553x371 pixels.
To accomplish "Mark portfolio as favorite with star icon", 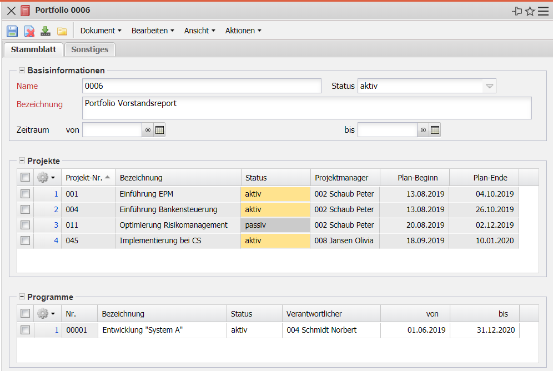I will point(530,11).
